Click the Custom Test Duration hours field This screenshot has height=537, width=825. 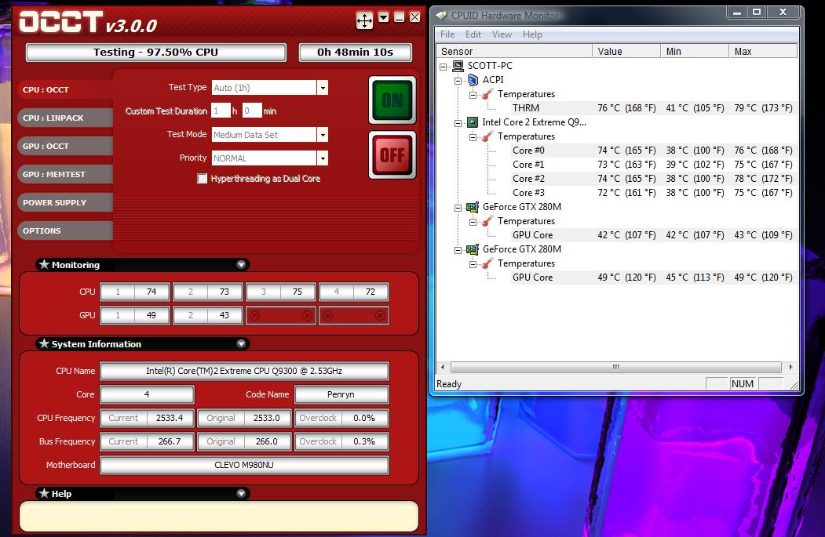[x=221, y=111]
